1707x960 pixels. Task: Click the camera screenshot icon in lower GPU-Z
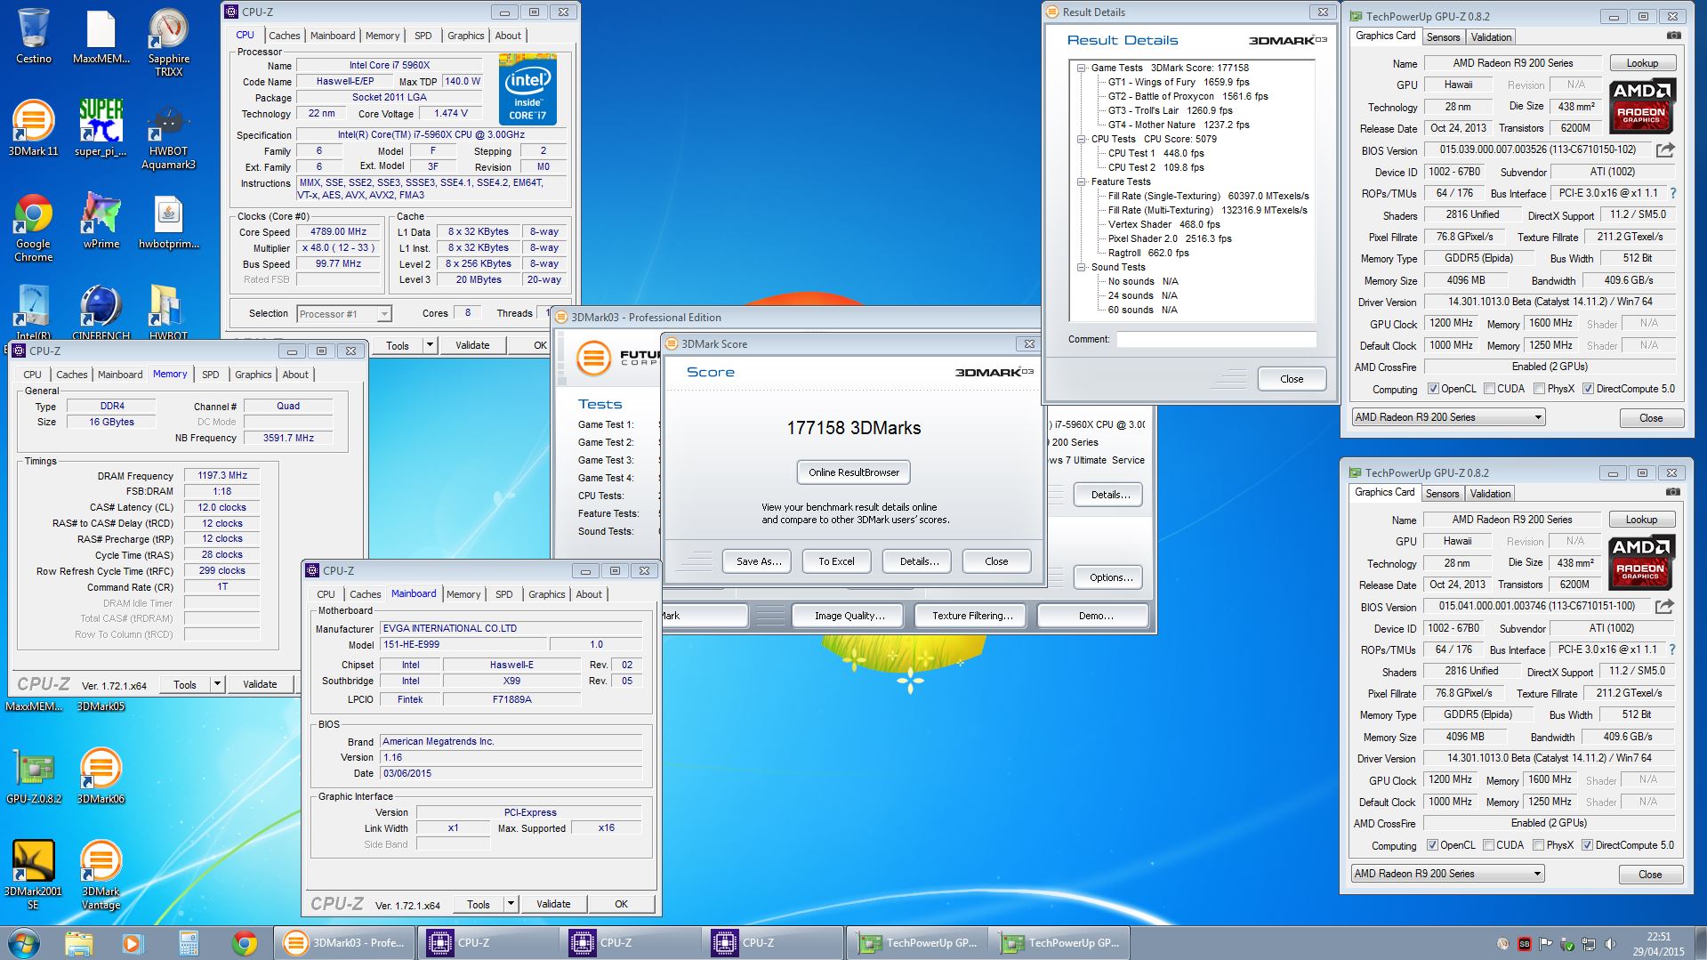[1672, 492]
